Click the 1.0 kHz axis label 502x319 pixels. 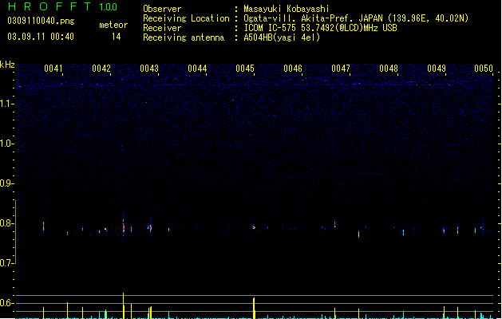click(x=7, y=144)
